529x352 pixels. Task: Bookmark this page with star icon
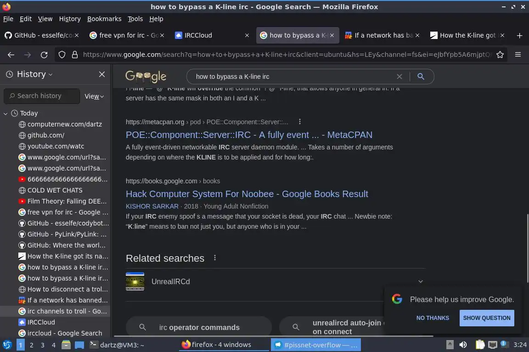point(500,55)
